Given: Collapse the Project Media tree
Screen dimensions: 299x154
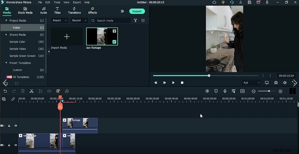Looking at the screenshot, I should [x=6, y=21].
